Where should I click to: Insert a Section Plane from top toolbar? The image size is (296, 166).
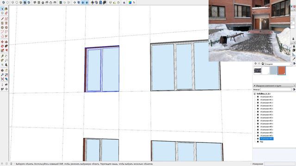pyautogui.click(x=74, y=2)
